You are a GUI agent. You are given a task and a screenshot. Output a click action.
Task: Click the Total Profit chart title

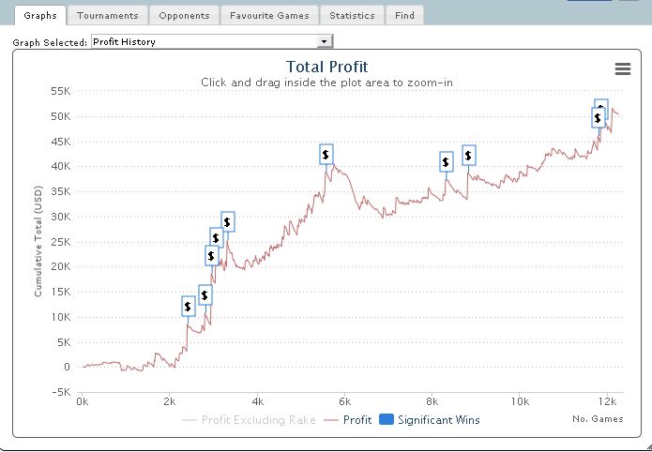point(326,67)
